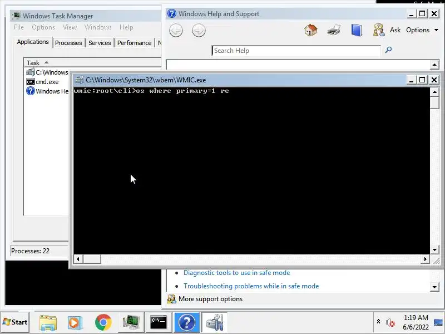Show hidden tray icons arrow
This screenshot has width=445, height=334.
pos(378,322)
